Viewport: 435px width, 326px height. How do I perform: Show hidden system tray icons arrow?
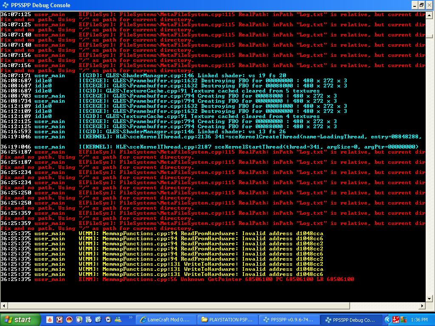coord(387,320)
